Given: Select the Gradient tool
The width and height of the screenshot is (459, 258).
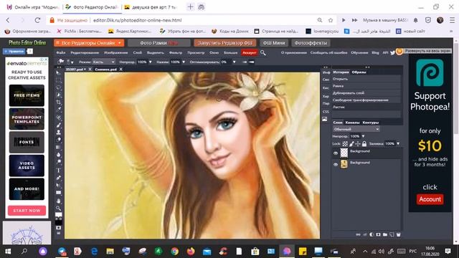Looking at the screenshot, I should 59,147.
